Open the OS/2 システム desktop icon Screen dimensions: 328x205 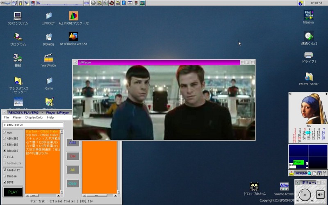click(x=18, y=16)
